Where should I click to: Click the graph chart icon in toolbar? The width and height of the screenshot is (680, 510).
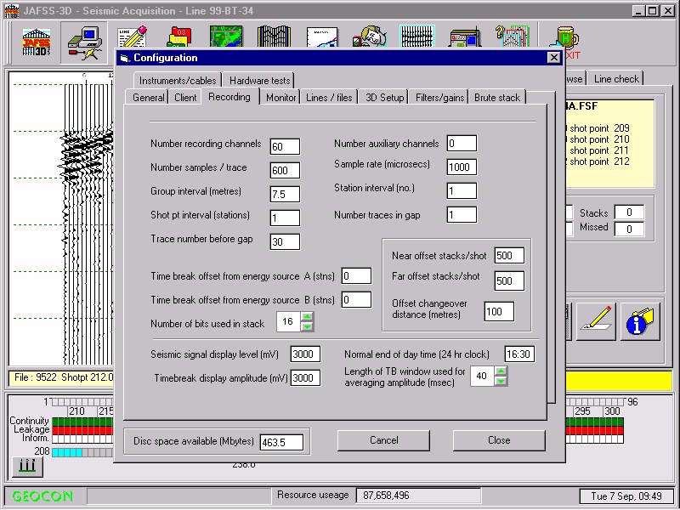point(322,37)
